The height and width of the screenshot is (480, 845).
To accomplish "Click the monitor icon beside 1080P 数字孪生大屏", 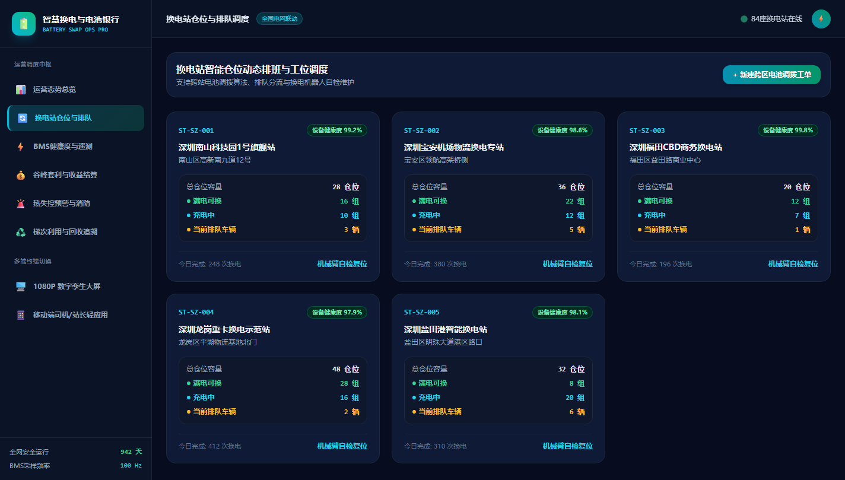I will tap(21, 287).
